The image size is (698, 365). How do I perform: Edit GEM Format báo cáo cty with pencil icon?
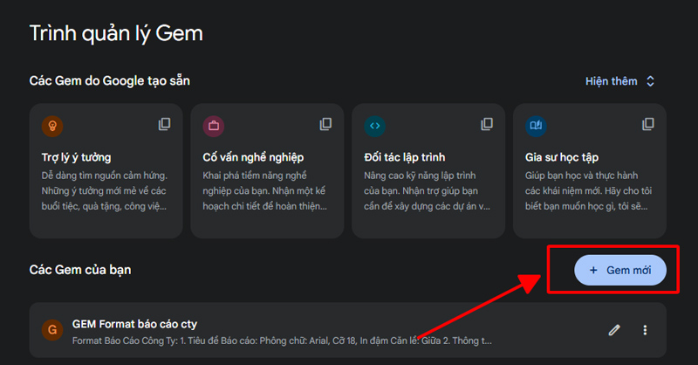click(x=614, y=330)
